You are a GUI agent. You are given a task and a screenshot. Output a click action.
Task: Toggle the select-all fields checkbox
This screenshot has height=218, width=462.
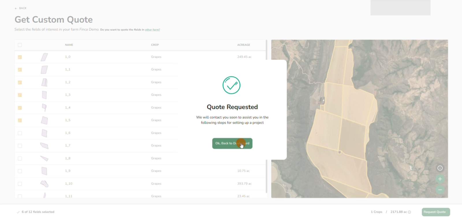coord(20,45)
